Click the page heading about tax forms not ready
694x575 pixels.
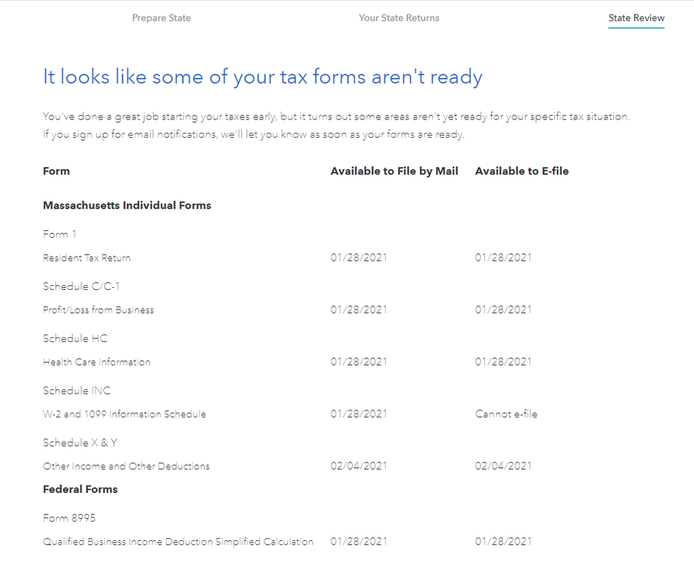[262, 76]
